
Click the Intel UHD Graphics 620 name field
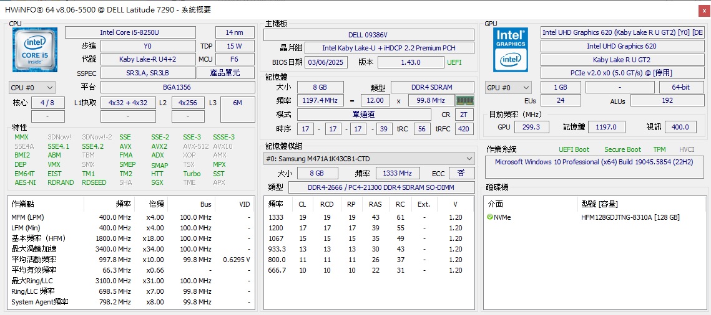[622, 46]
